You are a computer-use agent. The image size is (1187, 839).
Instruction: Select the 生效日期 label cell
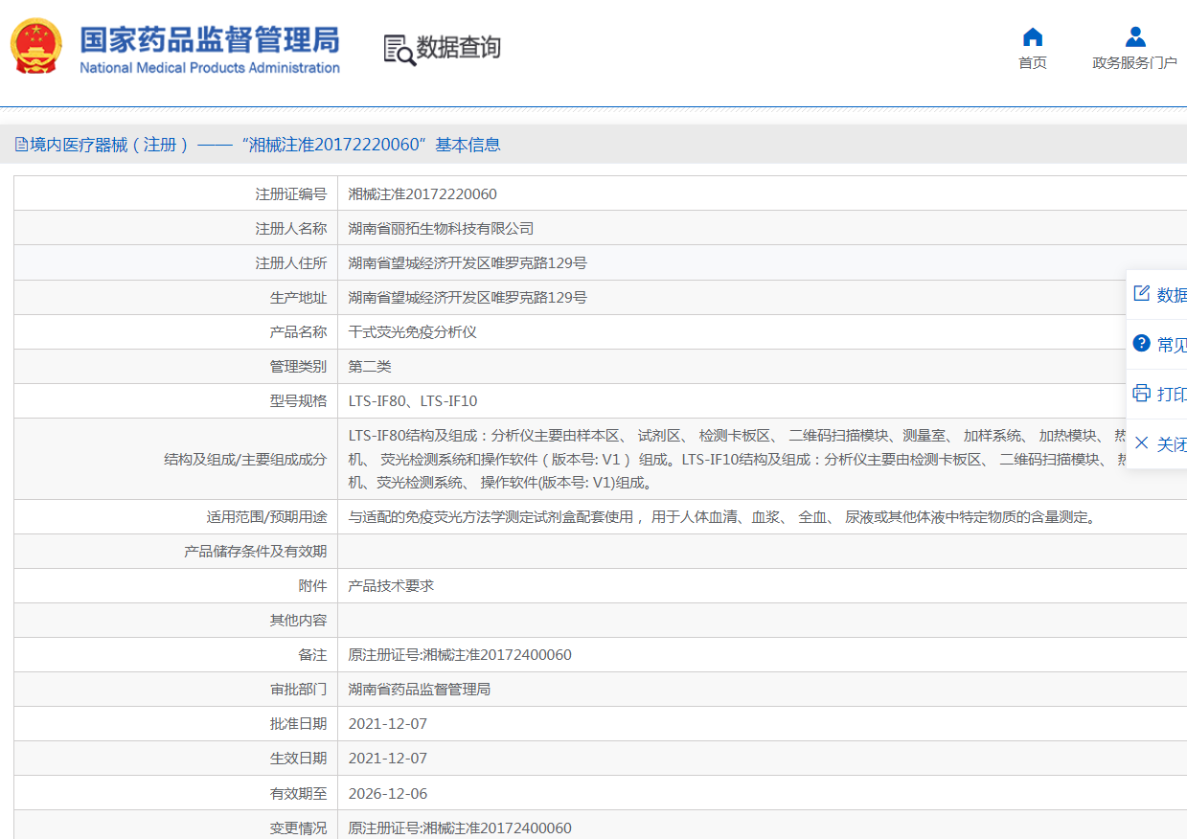pyautogui.click(x=176, y=759)
